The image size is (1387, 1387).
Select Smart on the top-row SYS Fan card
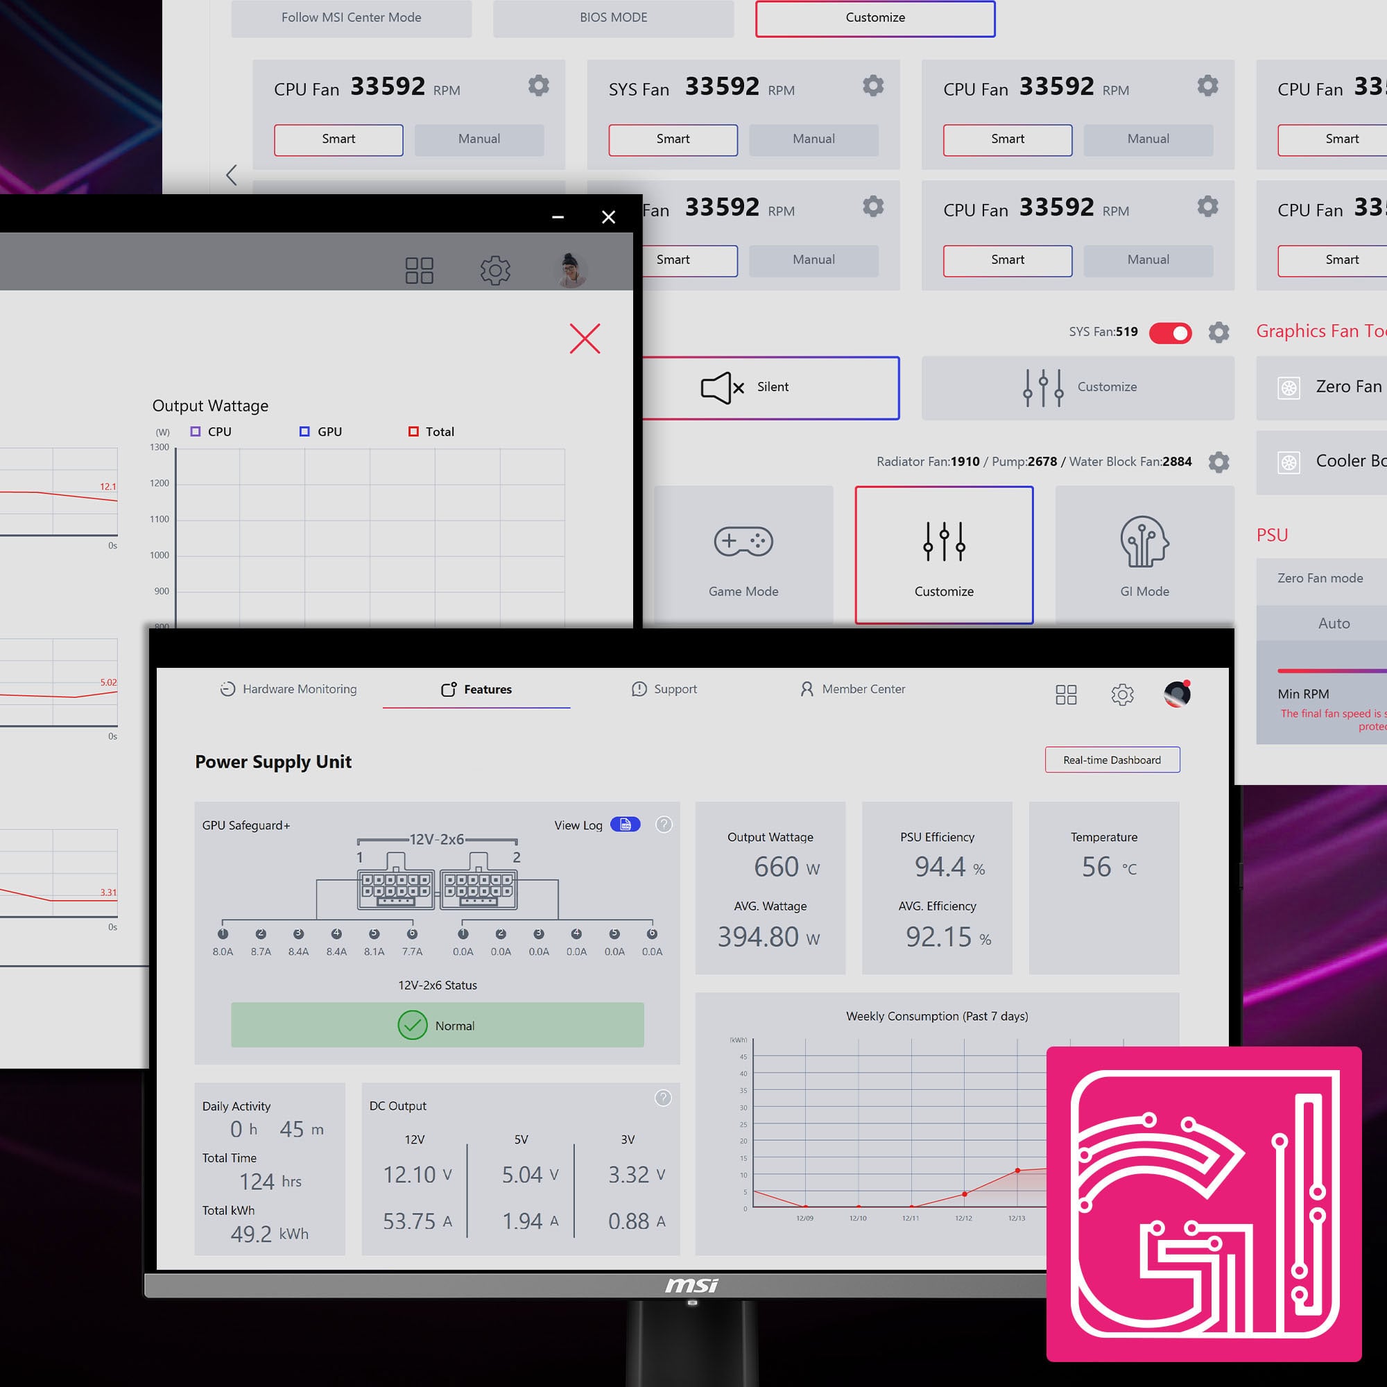pyautogui.click(x=673, y=140)
